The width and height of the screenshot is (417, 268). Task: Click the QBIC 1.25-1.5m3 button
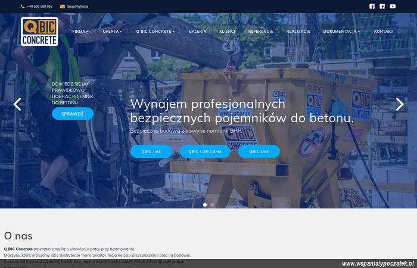tap(205, 151)
